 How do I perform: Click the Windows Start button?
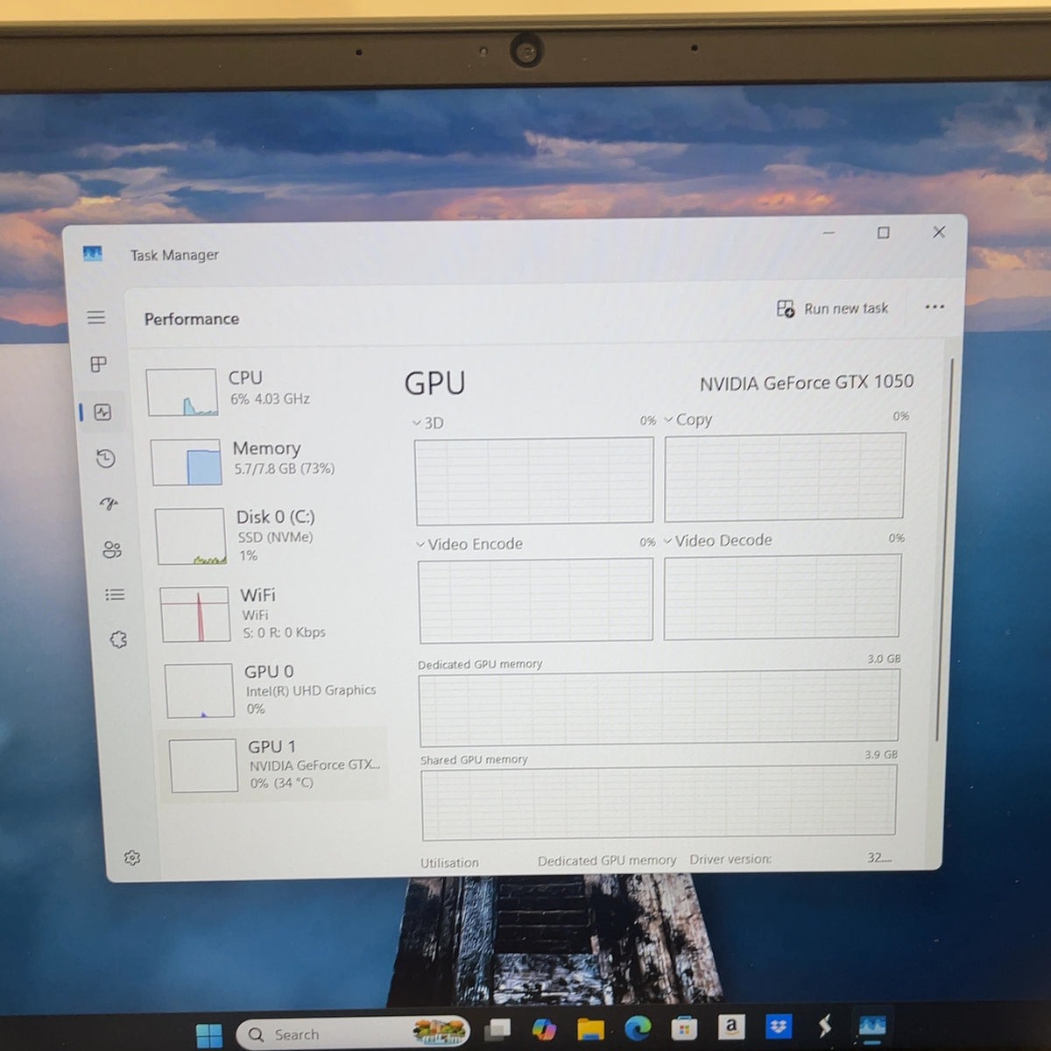(x=209, y=1036)
